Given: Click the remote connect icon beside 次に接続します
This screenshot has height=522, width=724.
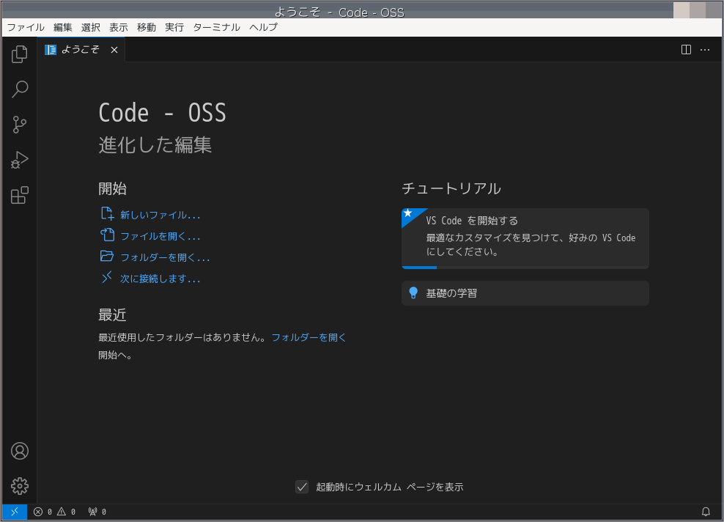Looking at the screenshot, I should pyautogui.click(x=107, y=277).
